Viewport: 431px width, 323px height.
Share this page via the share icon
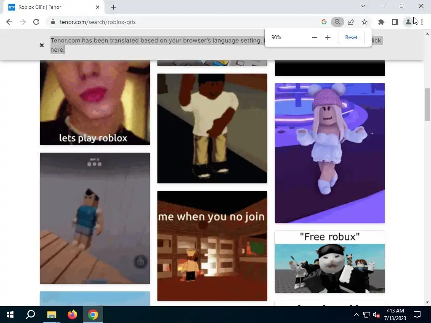point(351,22)
